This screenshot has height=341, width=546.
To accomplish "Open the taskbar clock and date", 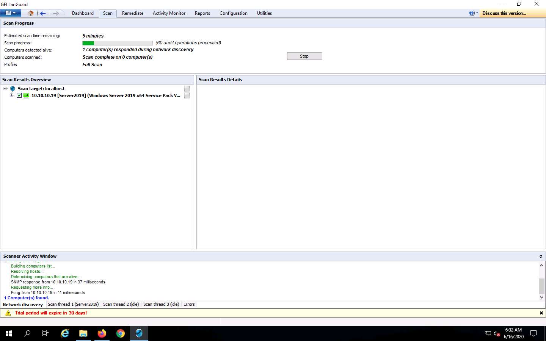I will [513, 333].
